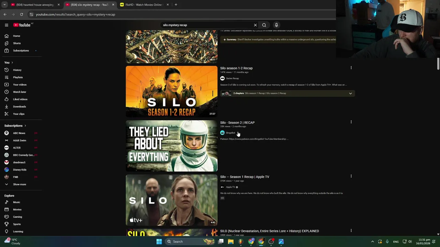The width and height of the screenshot is (440, 247).
Task: Open the Series Recap channel avatar
Action: (222, 78)
